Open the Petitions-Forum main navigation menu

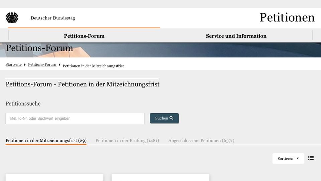(84, 36)
